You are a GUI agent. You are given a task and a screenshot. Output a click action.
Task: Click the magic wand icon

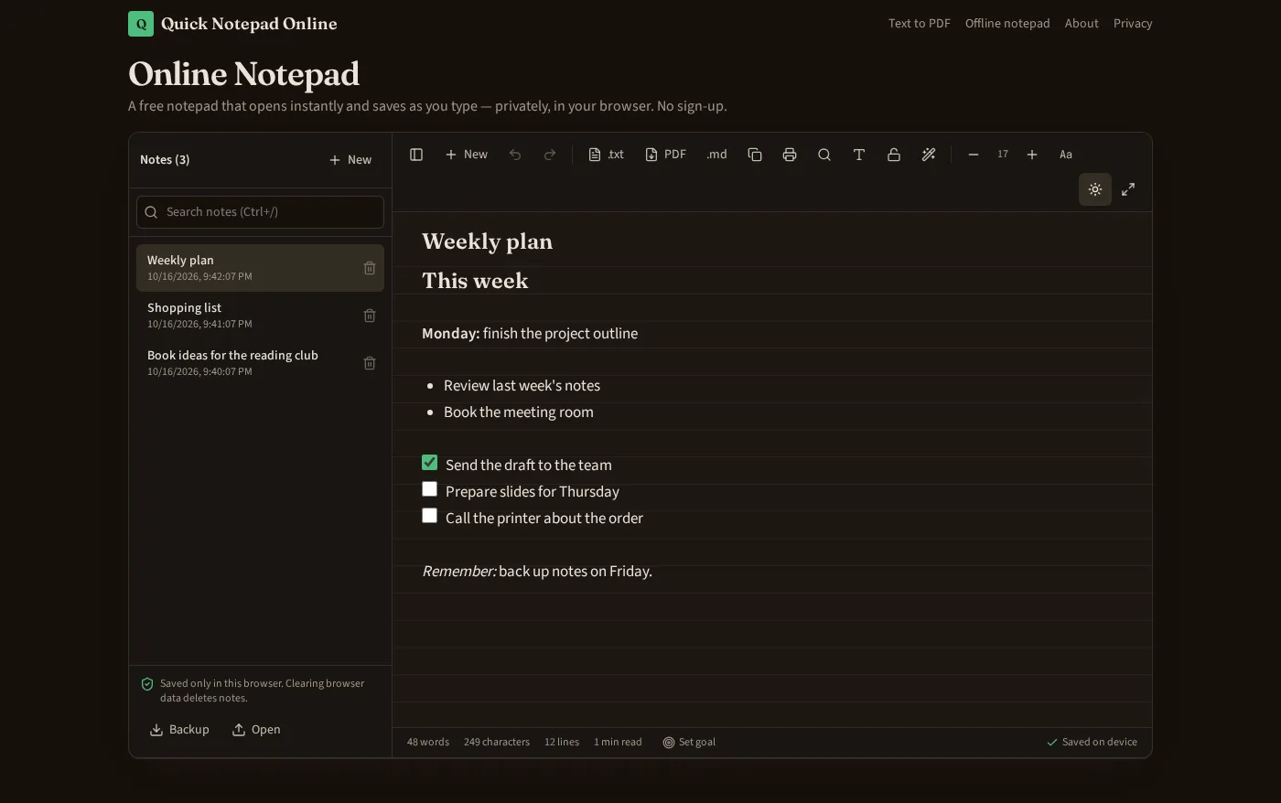coord(929,155)
